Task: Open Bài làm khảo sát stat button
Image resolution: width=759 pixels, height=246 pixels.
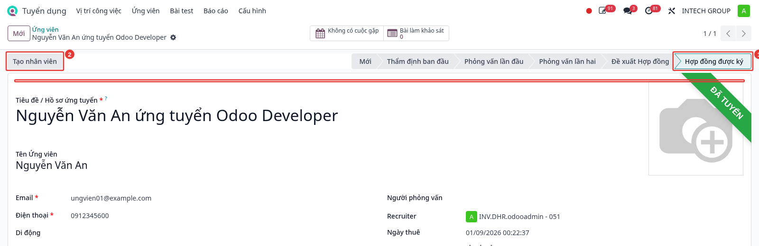Action: [x=416, y=34]
